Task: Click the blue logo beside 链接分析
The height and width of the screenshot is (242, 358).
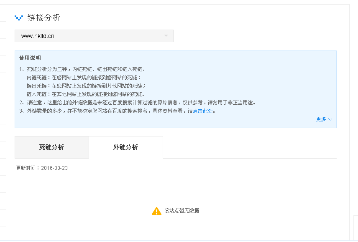Action: point(19,18)
